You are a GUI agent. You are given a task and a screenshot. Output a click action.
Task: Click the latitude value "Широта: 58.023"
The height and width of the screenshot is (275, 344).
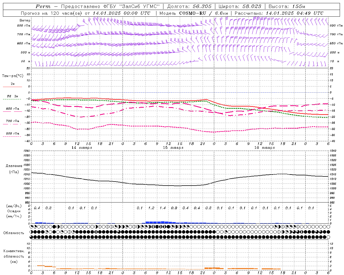click(x=240, y=6)
